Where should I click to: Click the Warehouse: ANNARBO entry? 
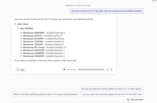[x=44, y=33]
